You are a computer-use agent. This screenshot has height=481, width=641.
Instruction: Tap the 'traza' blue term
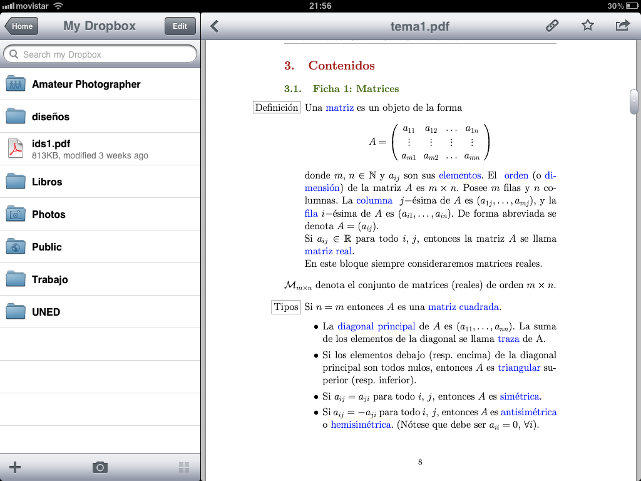(508, 339)
